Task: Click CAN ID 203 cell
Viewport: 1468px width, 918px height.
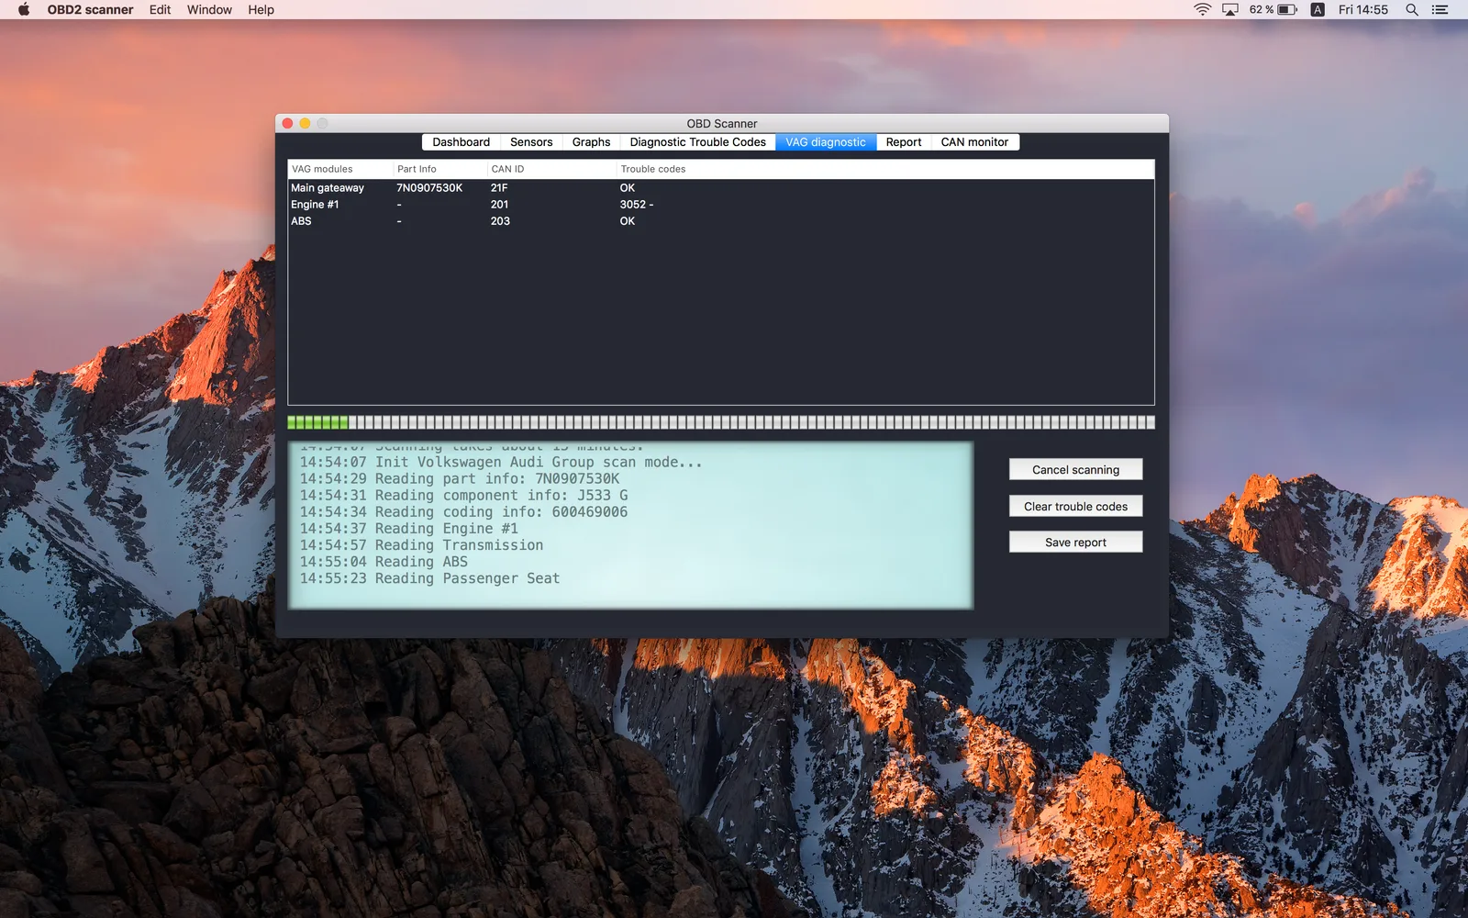Action: click(500, 220)
